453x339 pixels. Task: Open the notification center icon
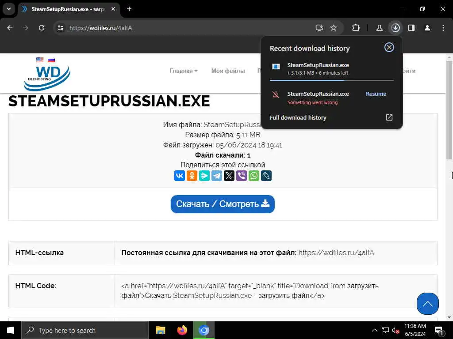pos(438,330)
